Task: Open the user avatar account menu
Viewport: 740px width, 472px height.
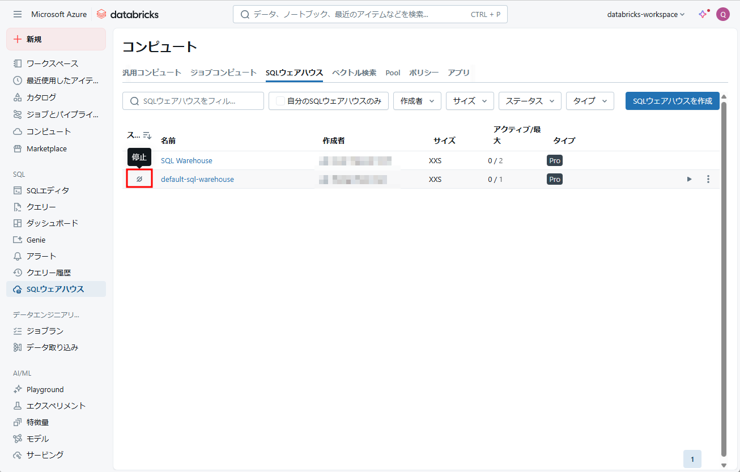Action: click(x=722, y=14)
